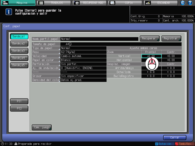
Task: Select Dcha/Izda Frontal value
Action: click(x=151, y=72)
